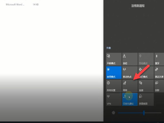Toggle 仅优先通知 focus assist moon tile

pyautogui.click(x=130, y=99)
